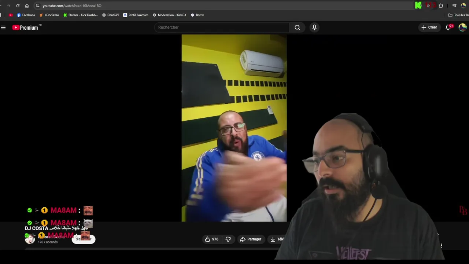The image size is (469, 264).
Task: Go to browser home page icon
Action: [x=27, y=6]
